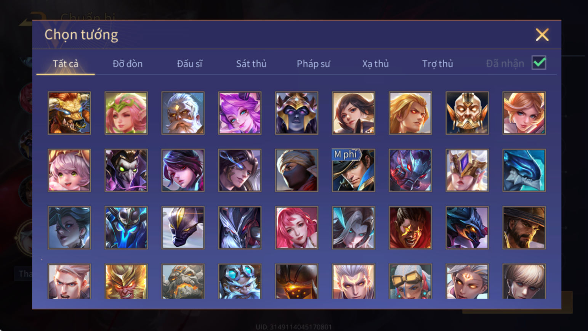Select the golden-masked elf-eared hero portrait

pyautogui.click(x=467, y=113)
